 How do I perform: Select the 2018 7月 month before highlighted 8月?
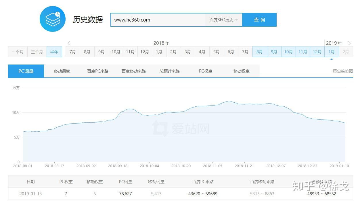tap(245, 52)
